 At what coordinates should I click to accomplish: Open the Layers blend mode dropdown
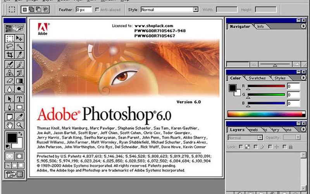(260, 137)
